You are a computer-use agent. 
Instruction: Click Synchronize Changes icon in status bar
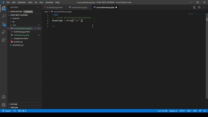pos(15,111)
